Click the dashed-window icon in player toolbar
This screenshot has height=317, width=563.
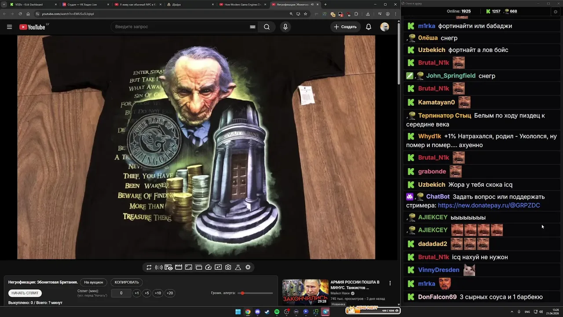(198, 267)
